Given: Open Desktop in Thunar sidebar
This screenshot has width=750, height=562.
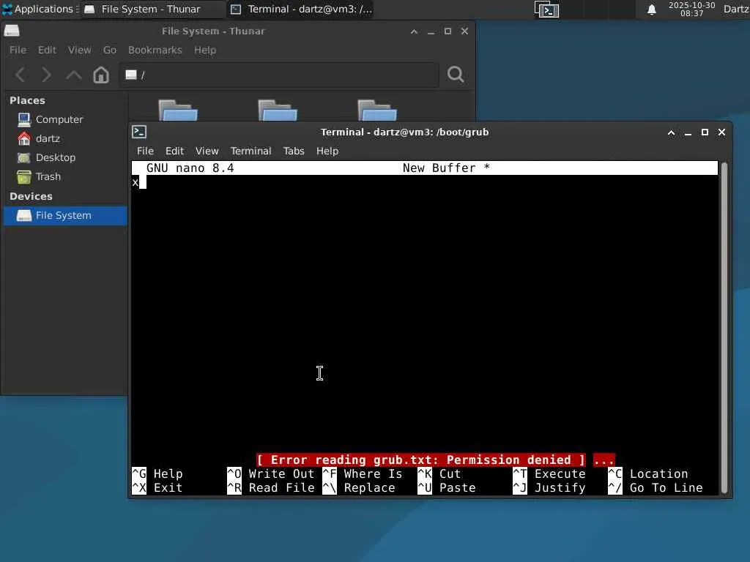Looking at the screenshot, I should point(56,158).
